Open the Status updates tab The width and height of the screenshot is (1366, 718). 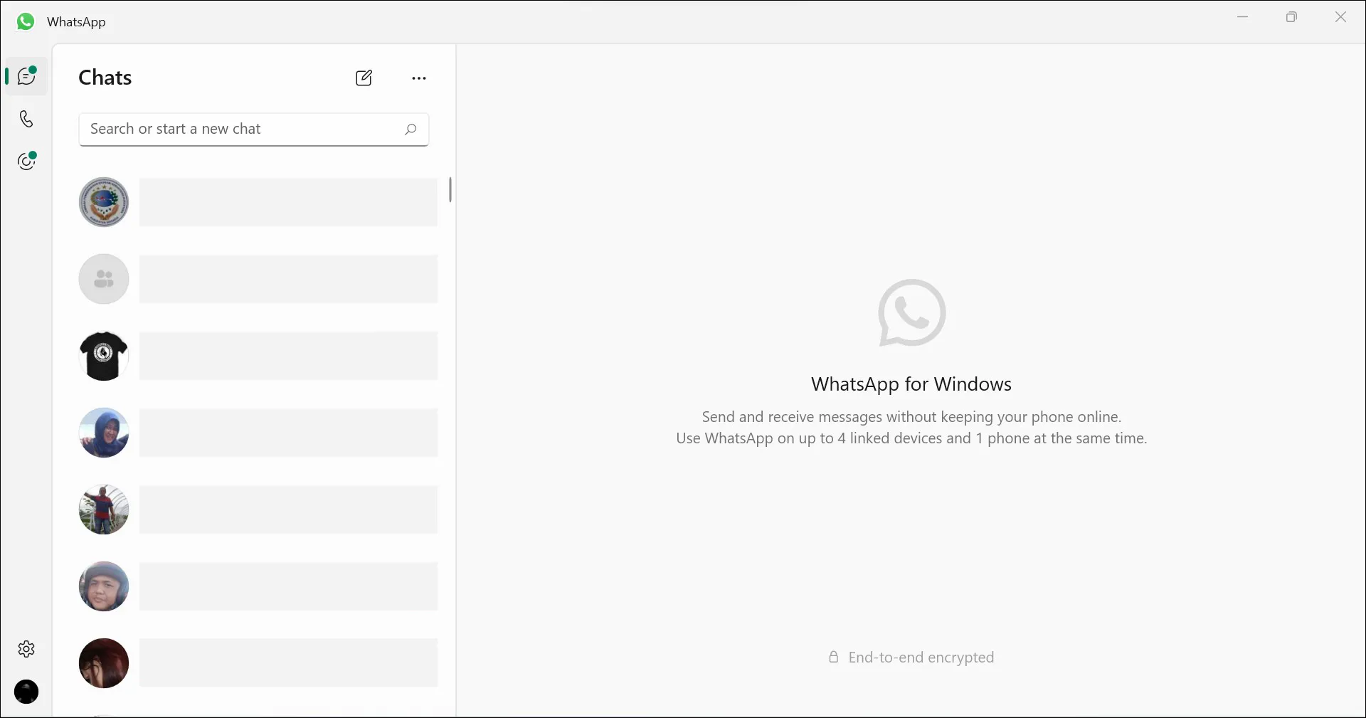tap(26, 162)
